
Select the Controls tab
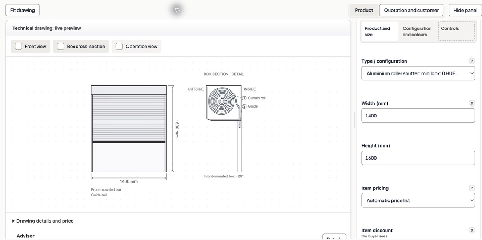tap(456, 31)
